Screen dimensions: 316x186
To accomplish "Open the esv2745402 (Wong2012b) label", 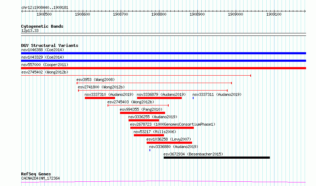I will click(45, 72).
